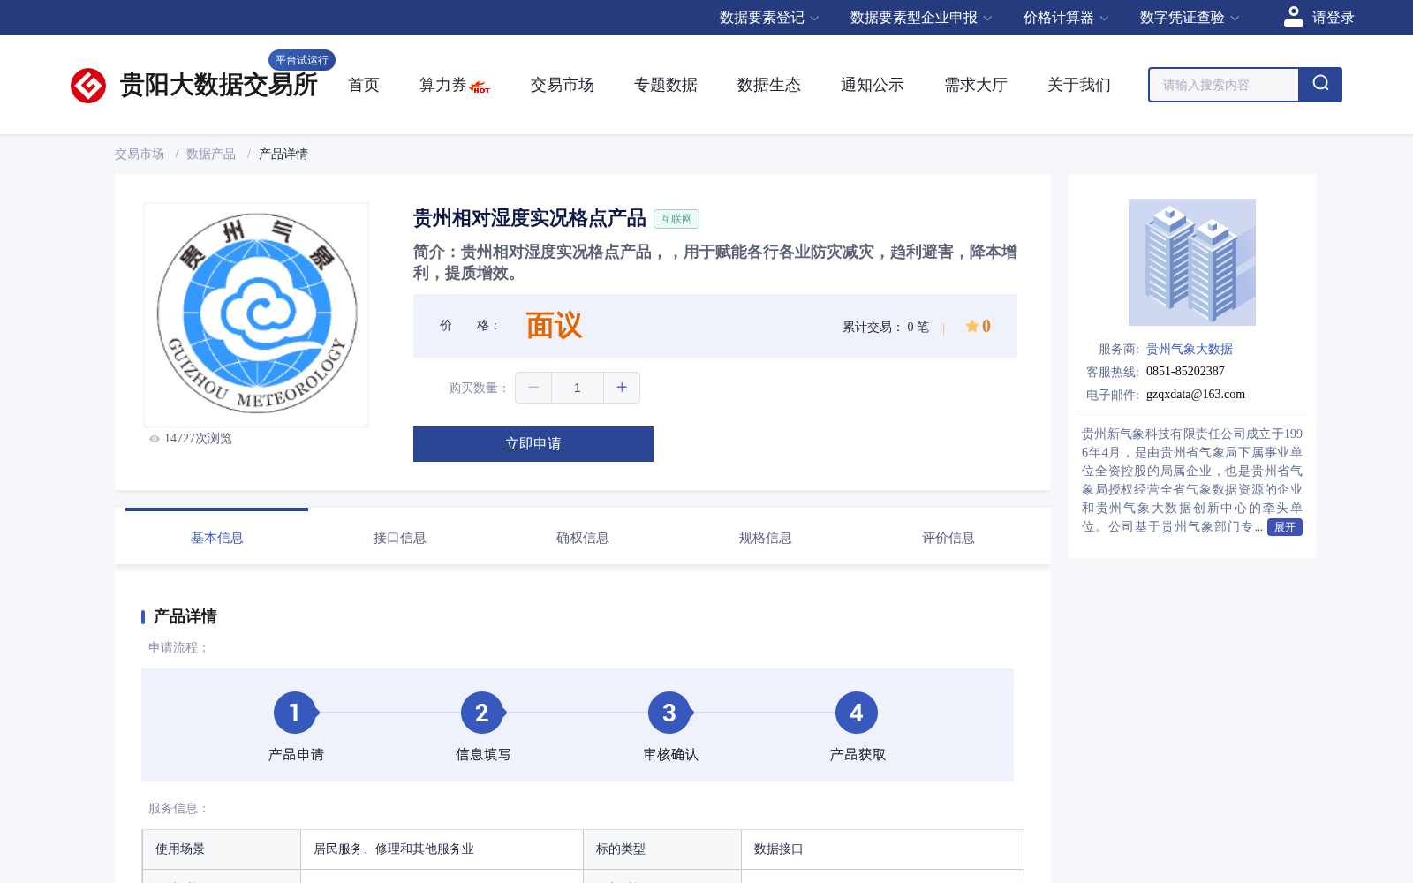1413x883 pixels.
Task: Click the search magnifier button
Action: [1320, 85]
